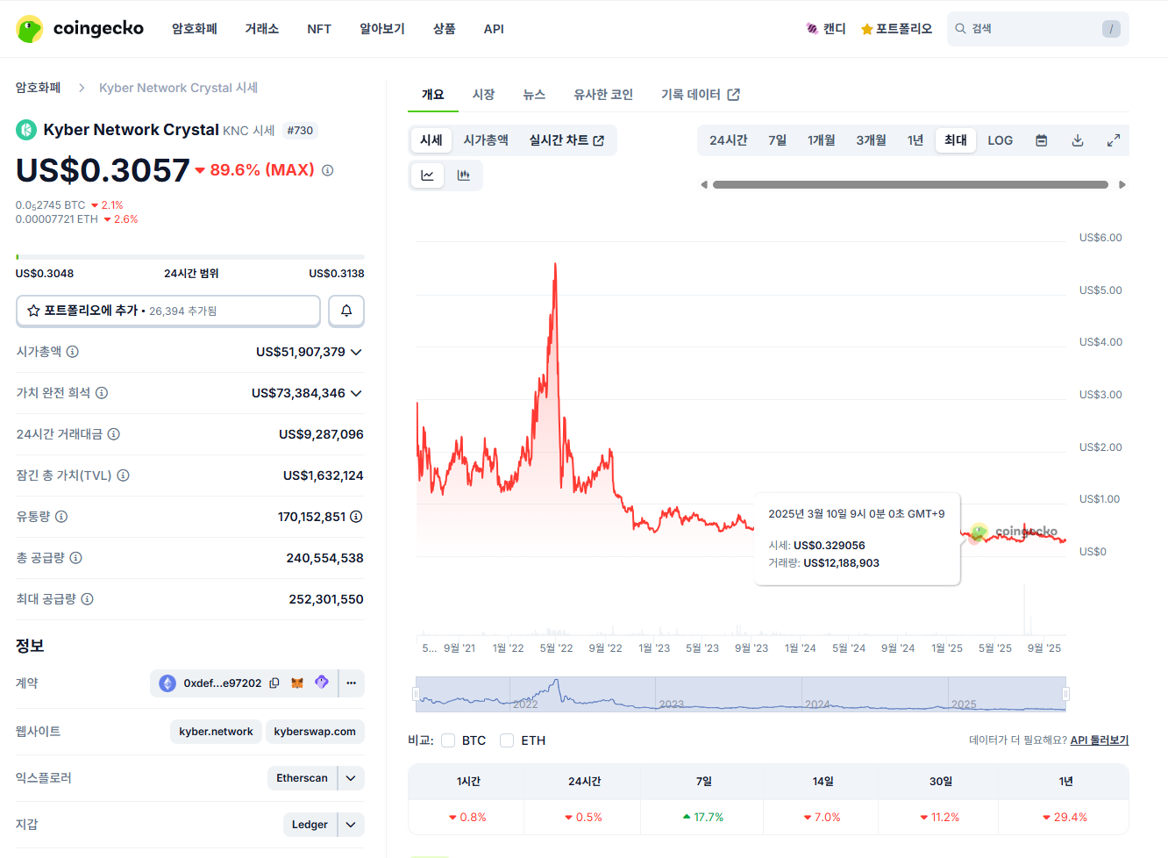Open Candy rewards icon
This screenshot has width=1168, height=858.
pyautogui.click(x=812, y=29)
